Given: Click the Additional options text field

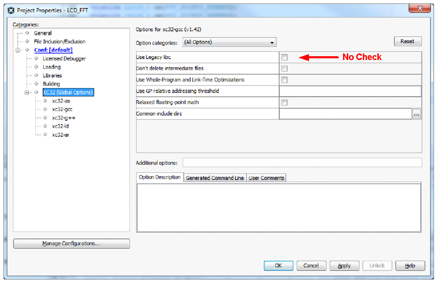Looking at the screenshot, I should point(302,163).
